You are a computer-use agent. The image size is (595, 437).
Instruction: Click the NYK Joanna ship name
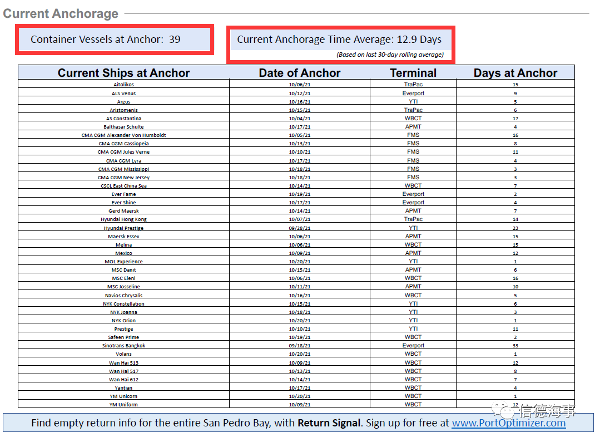[123, 312]
